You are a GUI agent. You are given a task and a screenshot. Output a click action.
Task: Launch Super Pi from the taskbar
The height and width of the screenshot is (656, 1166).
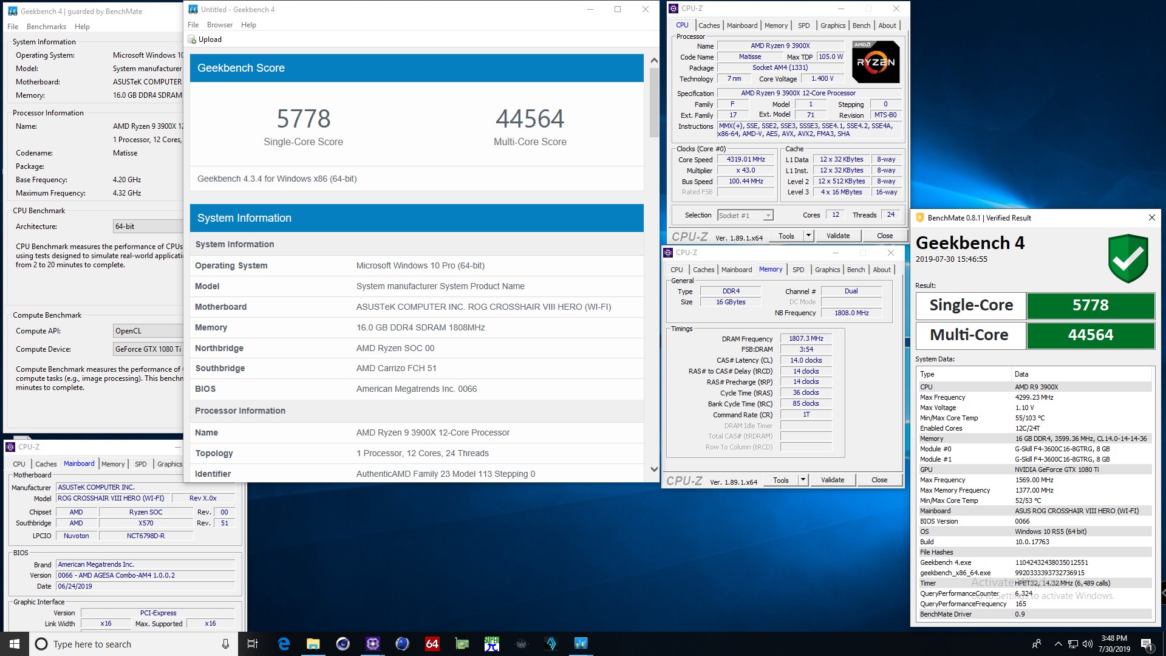coord(492,644)
